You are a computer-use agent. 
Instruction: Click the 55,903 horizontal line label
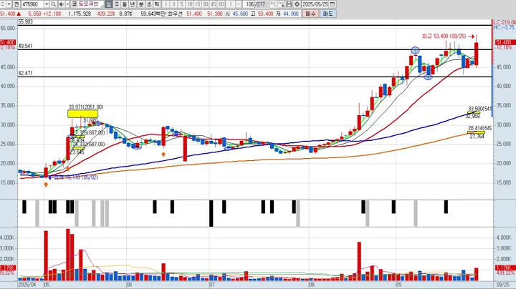point(26,21)
